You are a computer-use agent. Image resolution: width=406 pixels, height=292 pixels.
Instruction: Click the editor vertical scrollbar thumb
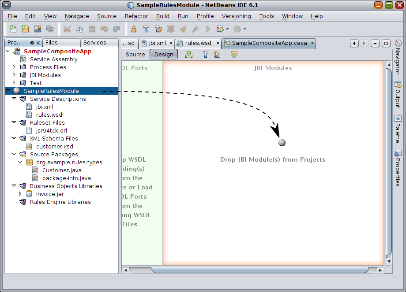(x=389, y=162)
